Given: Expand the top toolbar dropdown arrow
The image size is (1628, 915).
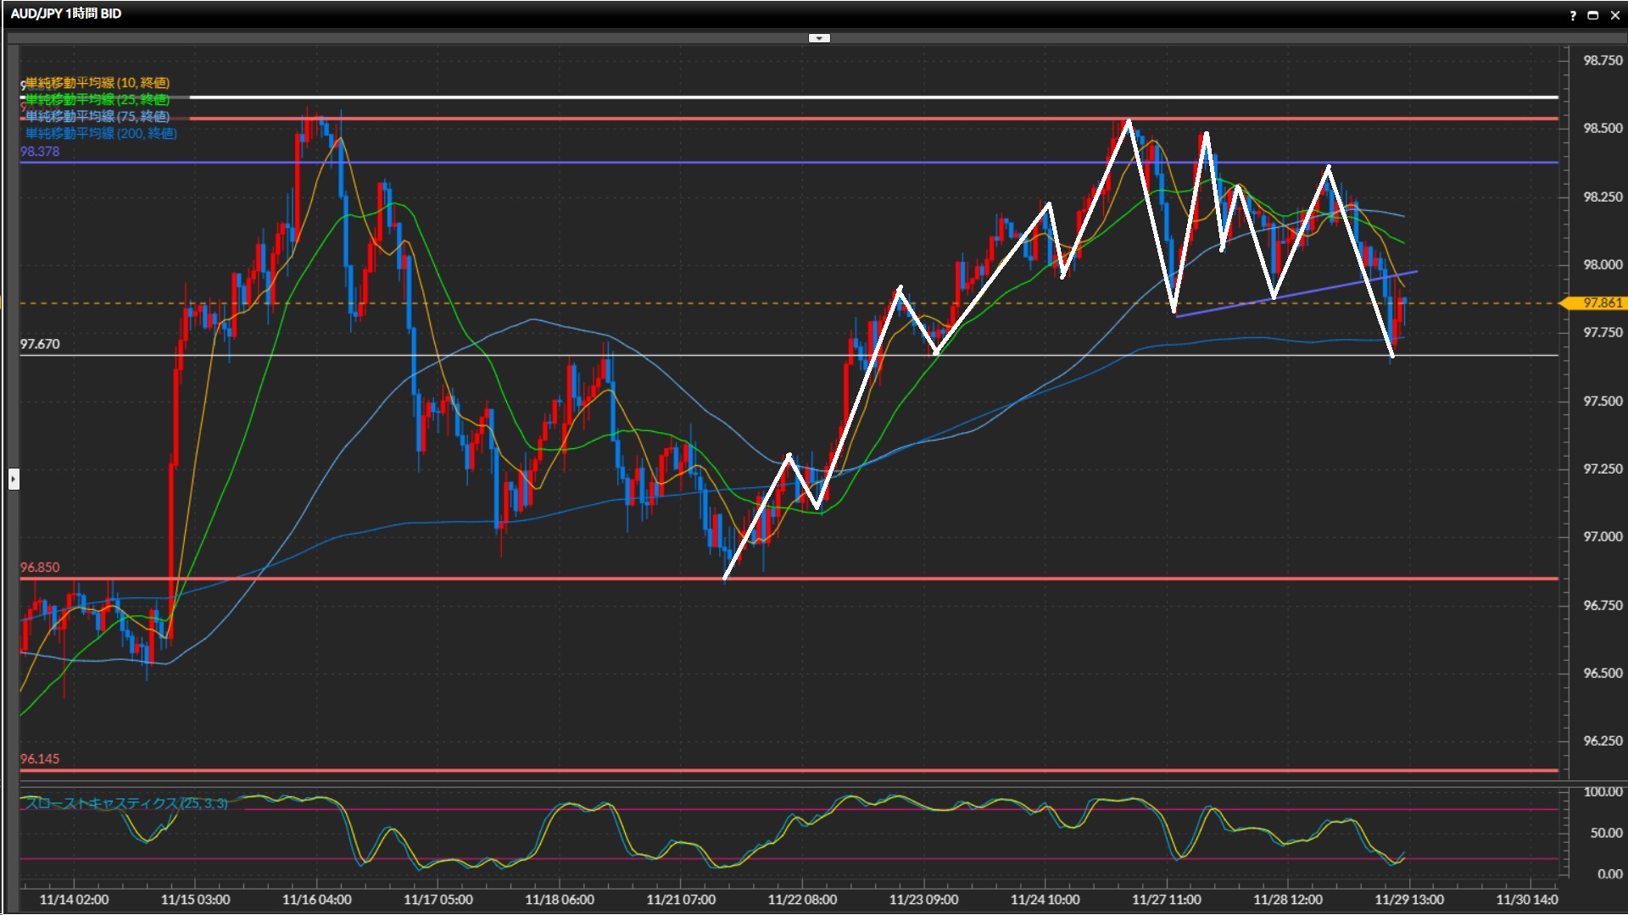Looking at the screenshot, I should [819, 38].
